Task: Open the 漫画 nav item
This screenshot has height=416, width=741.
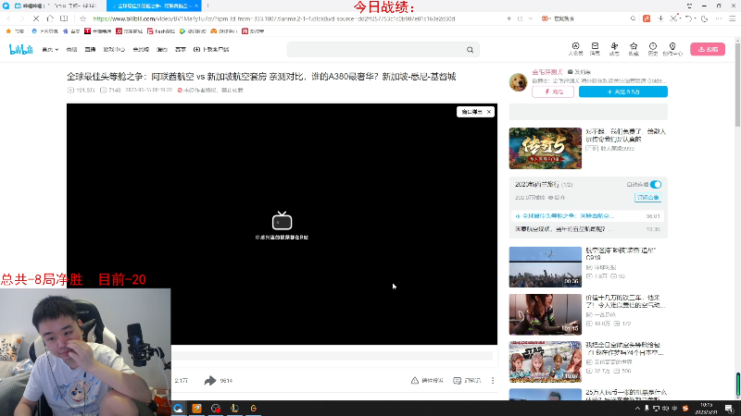Action: pyautogui.click(x=161, y=50)
